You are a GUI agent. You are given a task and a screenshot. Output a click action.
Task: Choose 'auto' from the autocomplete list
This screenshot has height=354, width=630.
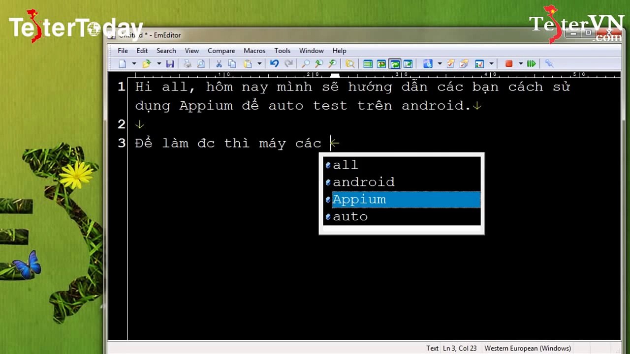[x=402, y=217]
